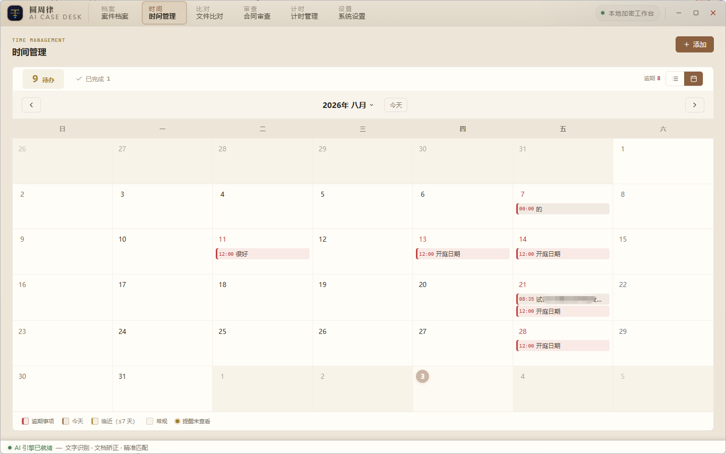Open the 2026年 八月 month dropdown

348,105
